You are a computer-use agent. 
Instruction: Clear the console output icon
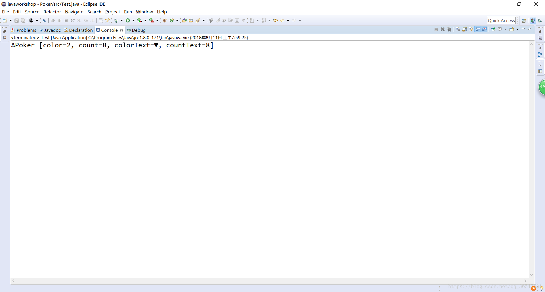[x=458, y=29]
